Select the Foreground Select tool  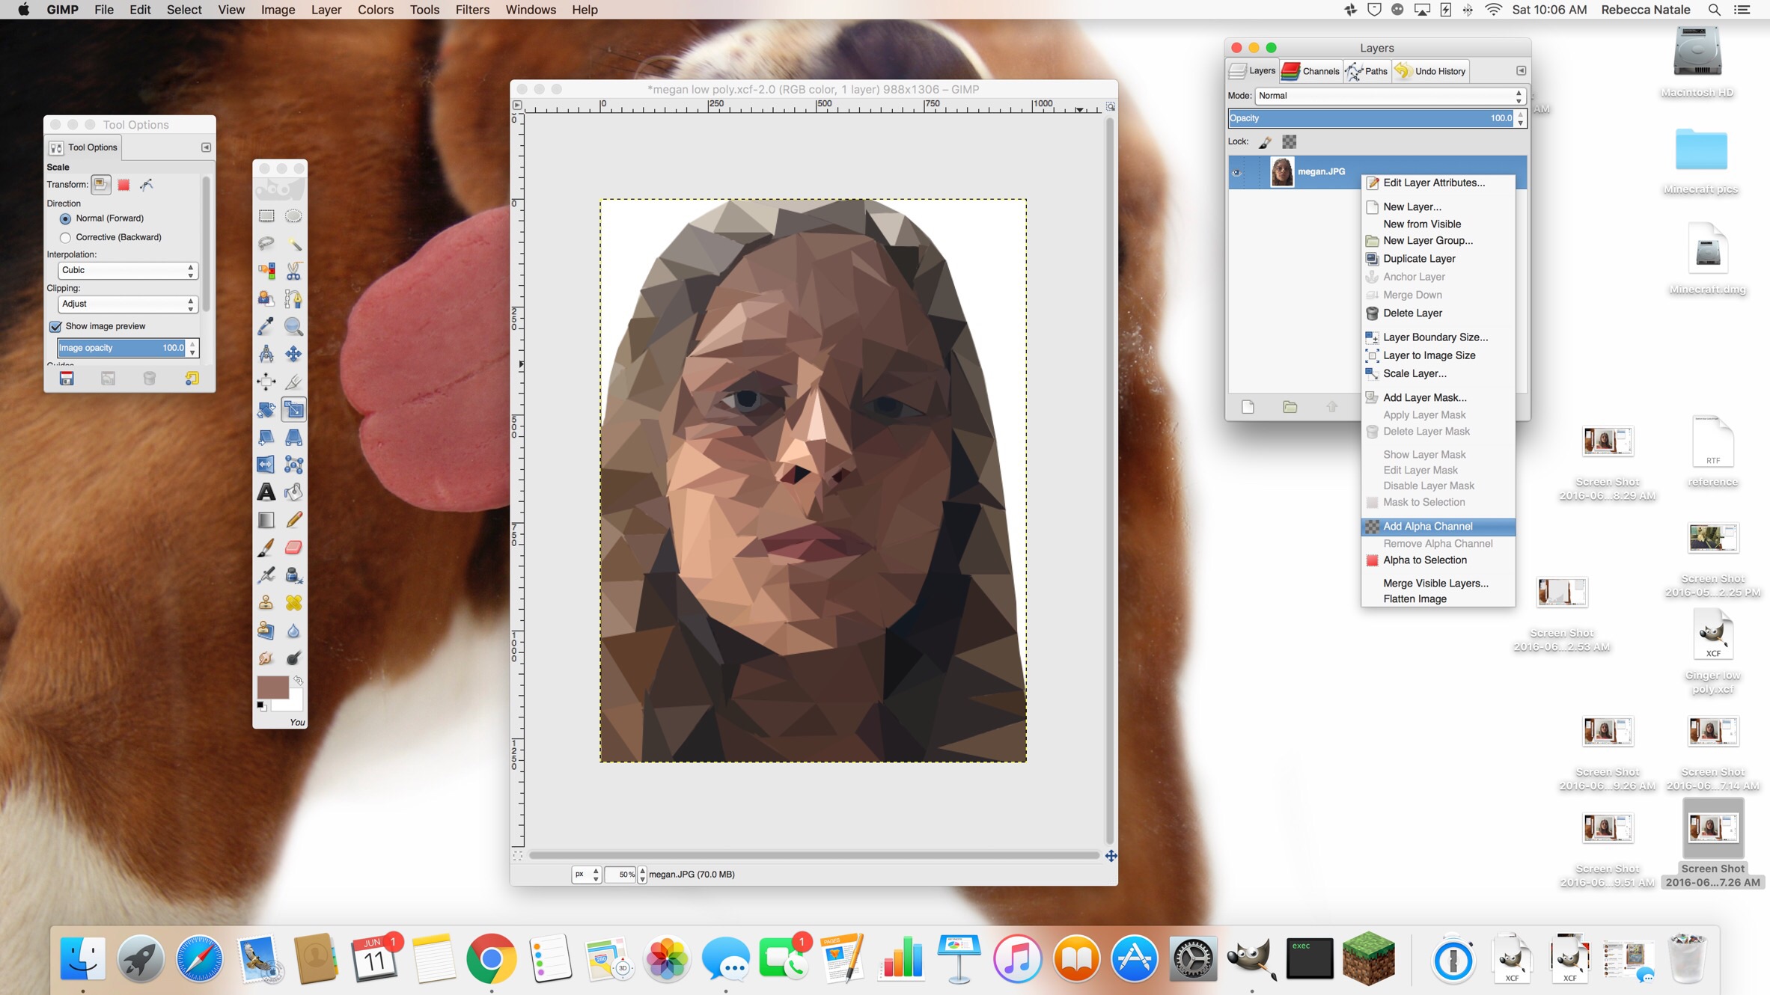pyautogui.click(x=266, y=298)
